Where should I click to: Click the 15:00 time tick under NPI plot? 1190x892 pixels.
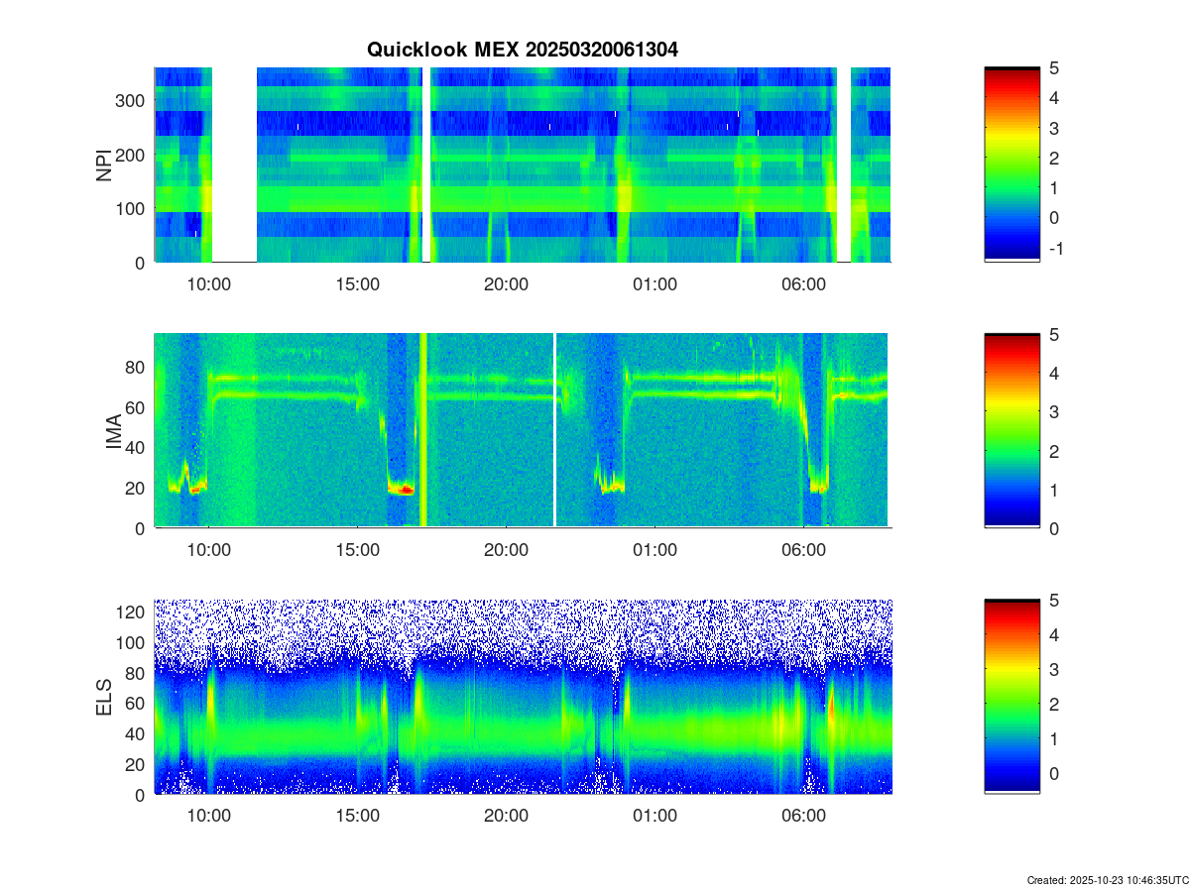[357, 284]
